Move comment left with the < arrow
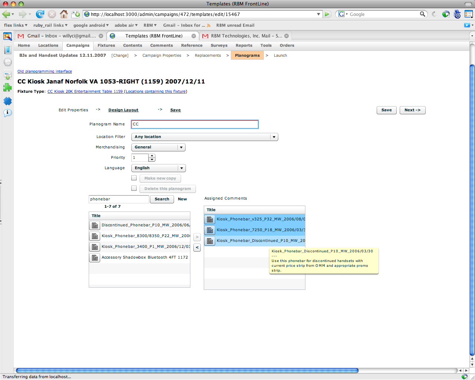 pyautogui.click(x=197, y=248)
